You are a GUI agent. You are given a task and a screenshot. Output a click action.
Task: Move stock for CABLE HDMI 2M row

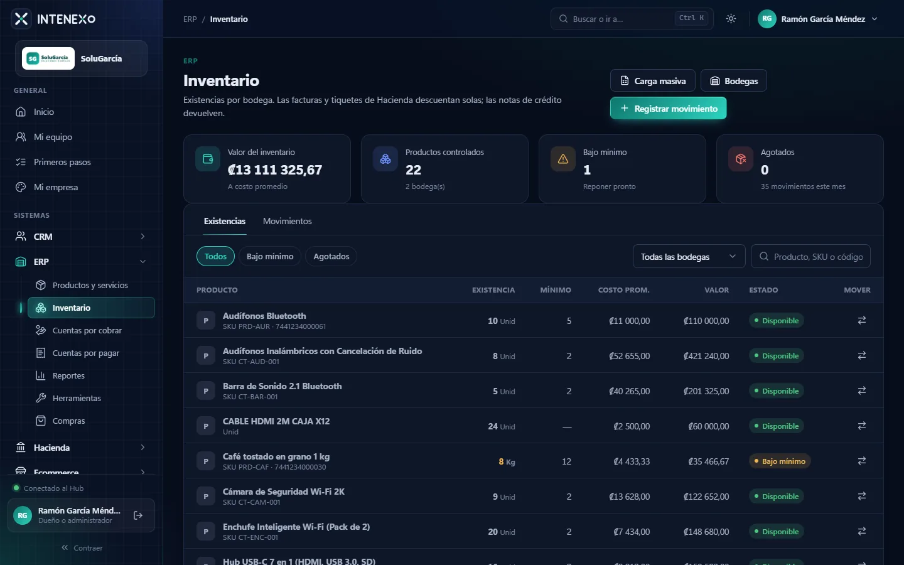pos(862,426)
